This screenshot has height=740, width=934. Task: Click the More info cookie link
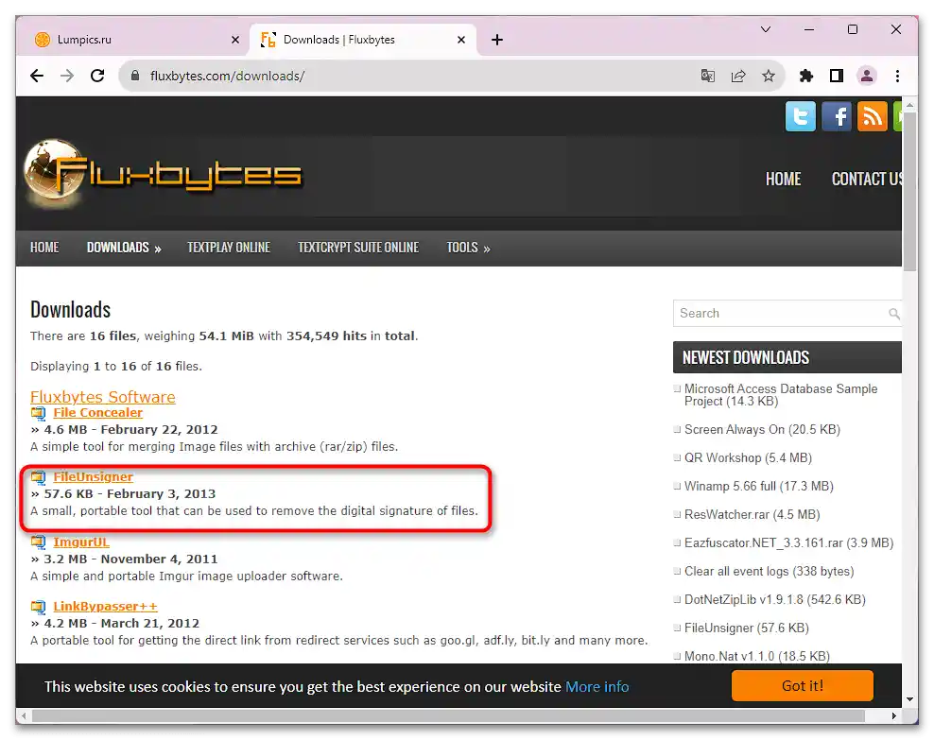pyautogui.click(x=597, y=686)
